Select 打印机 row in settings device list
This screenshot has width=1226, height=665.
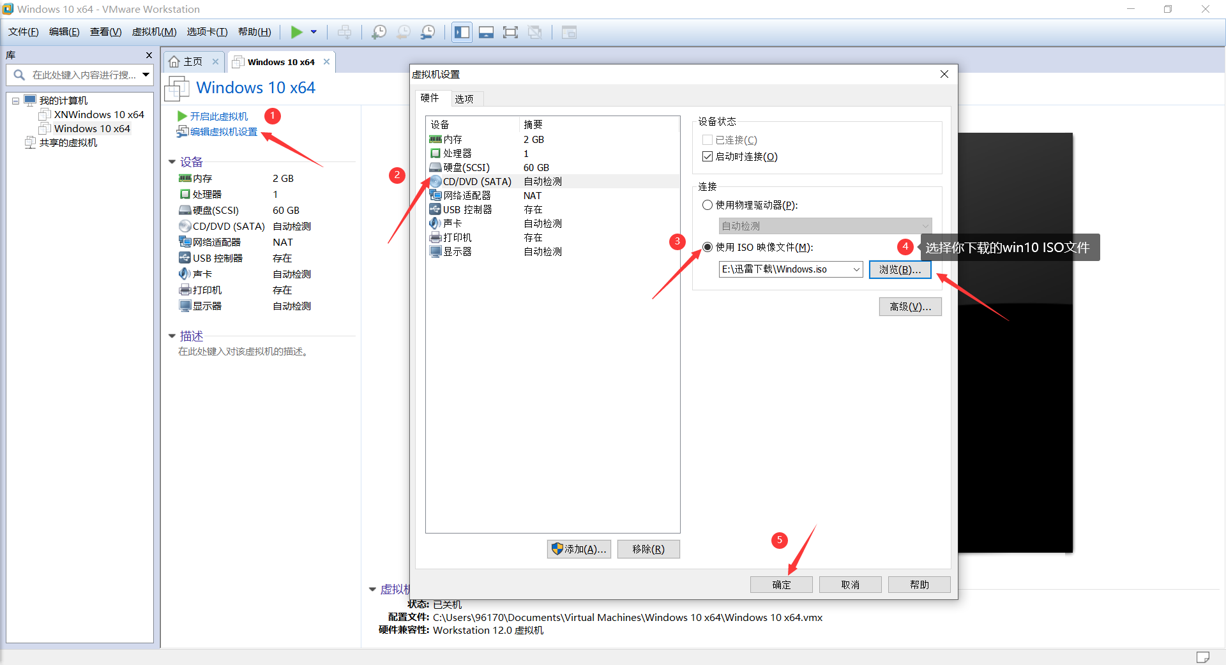[x=552, y=237]
